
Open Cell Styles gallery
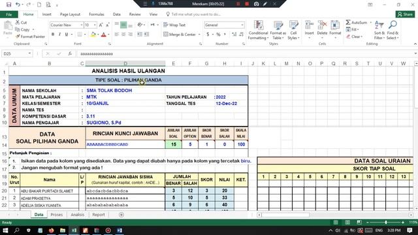(293, 30)
